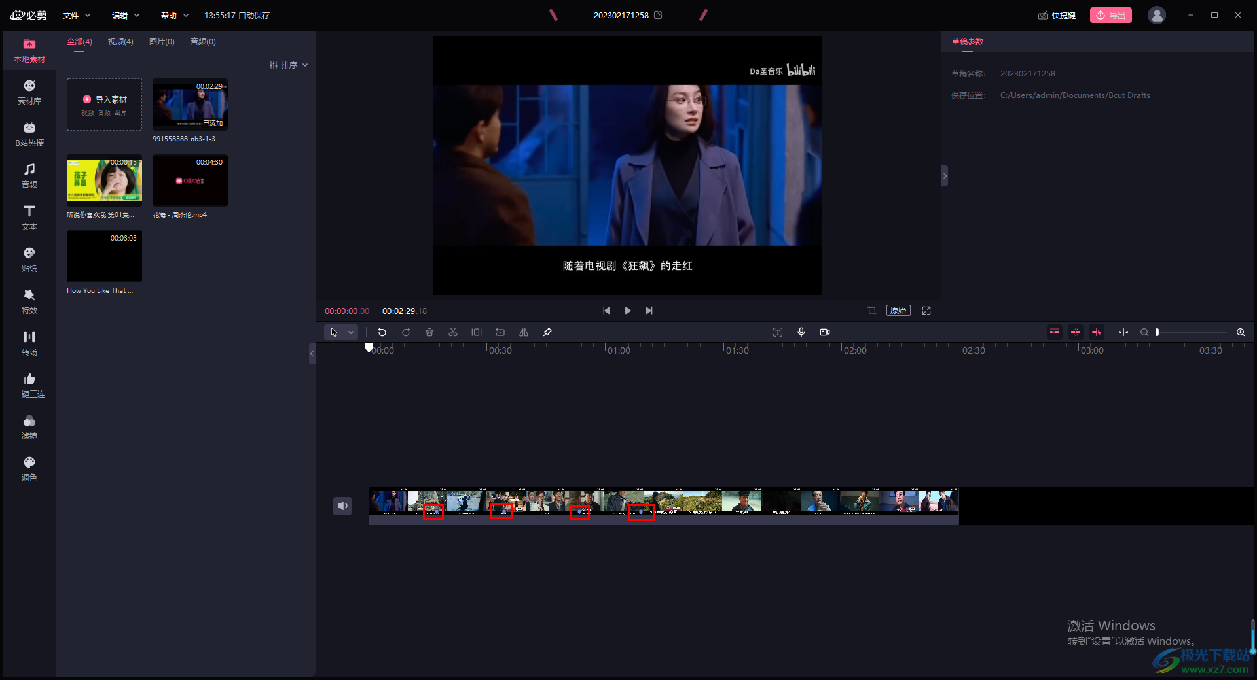Delete the selected clip with trash icon

pos(429,332)
